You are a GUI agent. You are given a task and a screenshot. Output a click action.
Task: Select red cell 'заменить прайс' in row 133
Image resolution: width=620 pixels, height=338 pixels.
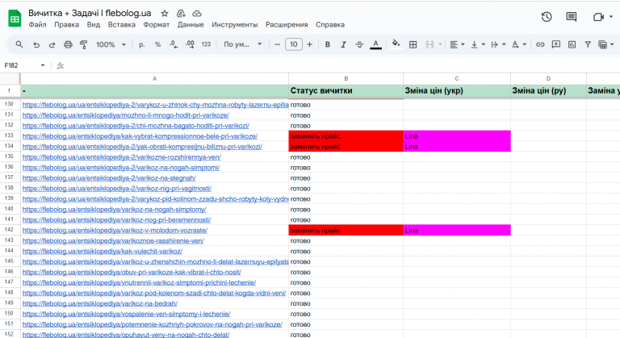346,136
